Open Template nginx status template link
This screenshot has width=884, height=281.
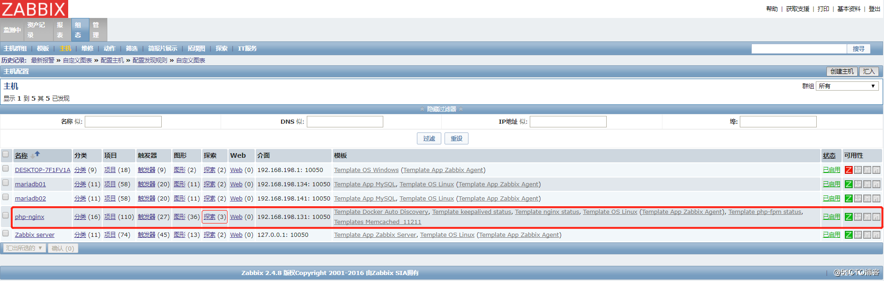click(x=547, y=212)
